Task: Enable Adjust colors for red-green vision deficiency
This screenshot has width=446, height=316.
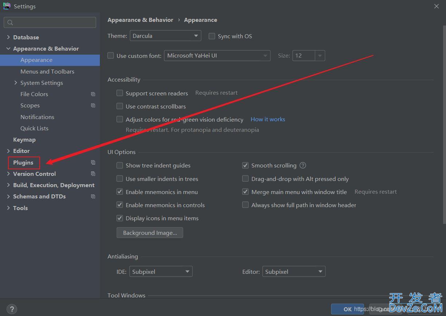Action: [x=120, y=119]
